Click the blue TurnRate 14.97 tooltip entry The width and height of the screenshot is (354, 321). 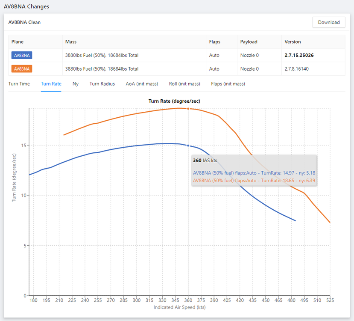tap(254, 173)
